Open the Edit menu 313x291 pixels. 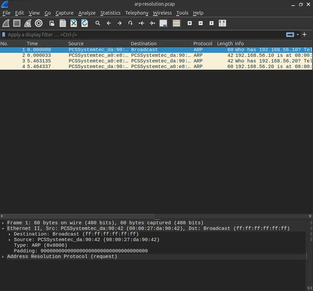point(19,13)
